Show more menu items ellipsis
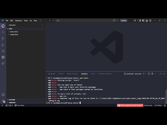Viewport: 167px width, 125px height. [x=40, y=21]
